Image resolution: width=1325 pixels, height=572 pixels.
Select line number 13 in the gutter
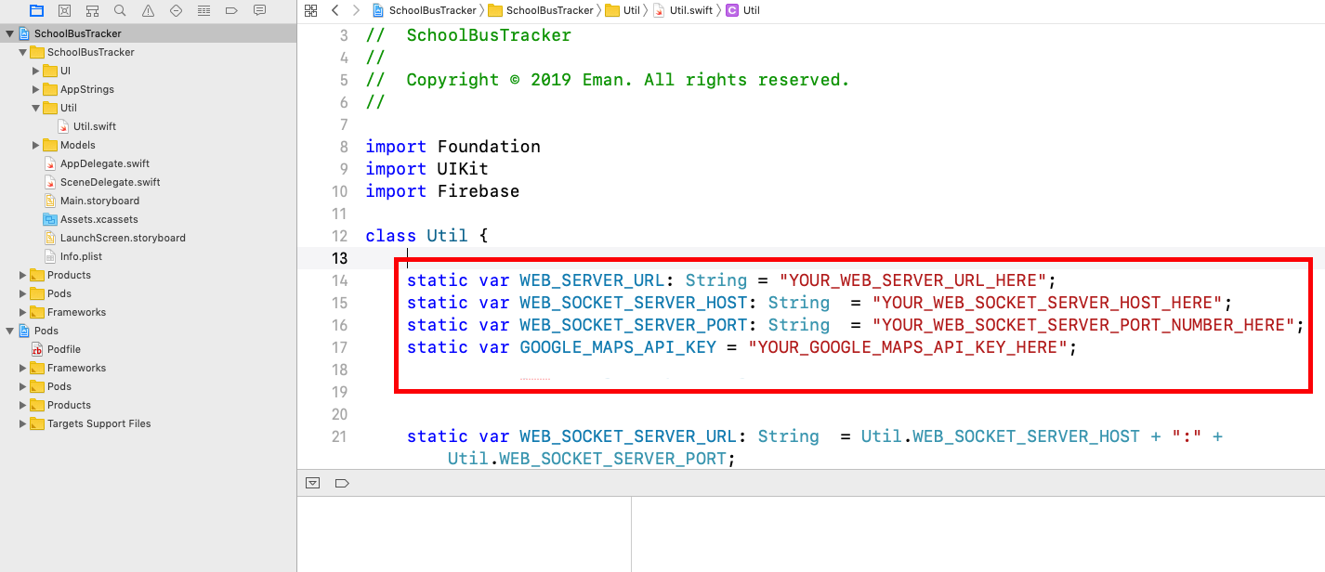coord(338,258)
